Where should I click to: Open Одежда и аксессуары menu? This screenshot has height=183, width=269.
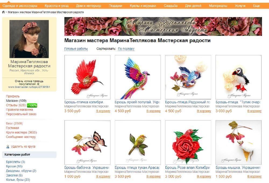tap(20, 6)
